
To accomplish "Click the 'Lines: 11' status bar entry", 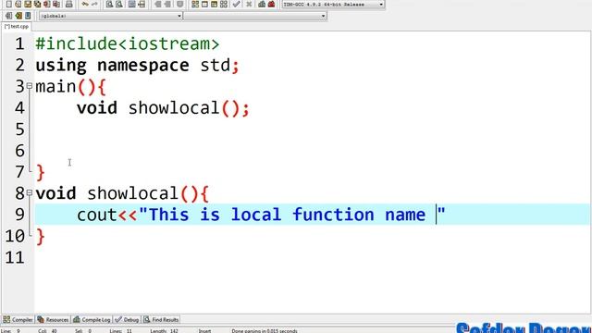I will pyautogui.click(x=121, y=331).
